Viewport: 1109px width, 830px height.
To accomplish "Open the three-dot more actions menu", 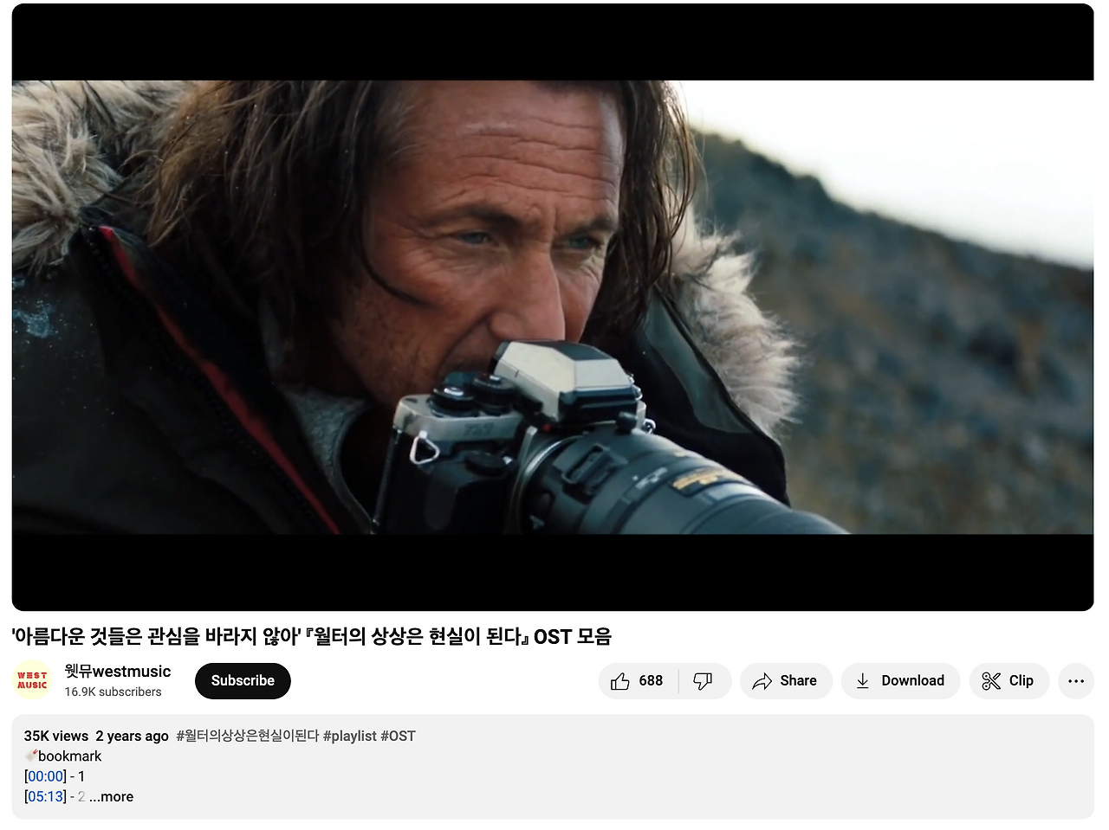I will [x=1076, y=681].
